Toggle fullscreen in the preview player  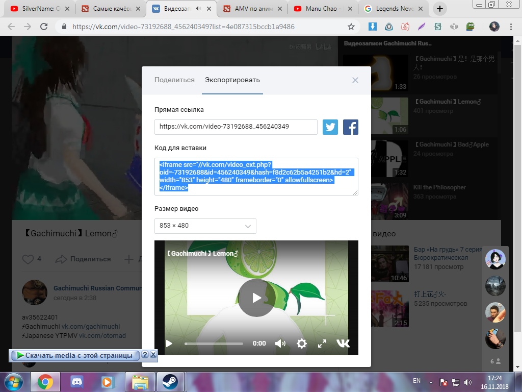click(322, 344)
